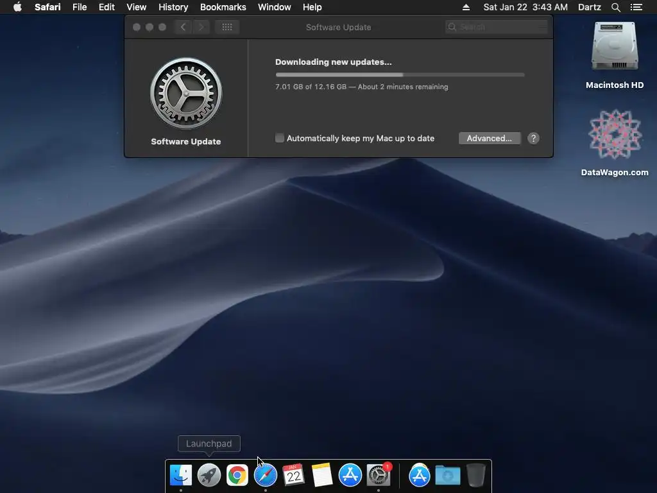Open the Notification Center list icon
657x493 pixels.
tap(636, 7)
